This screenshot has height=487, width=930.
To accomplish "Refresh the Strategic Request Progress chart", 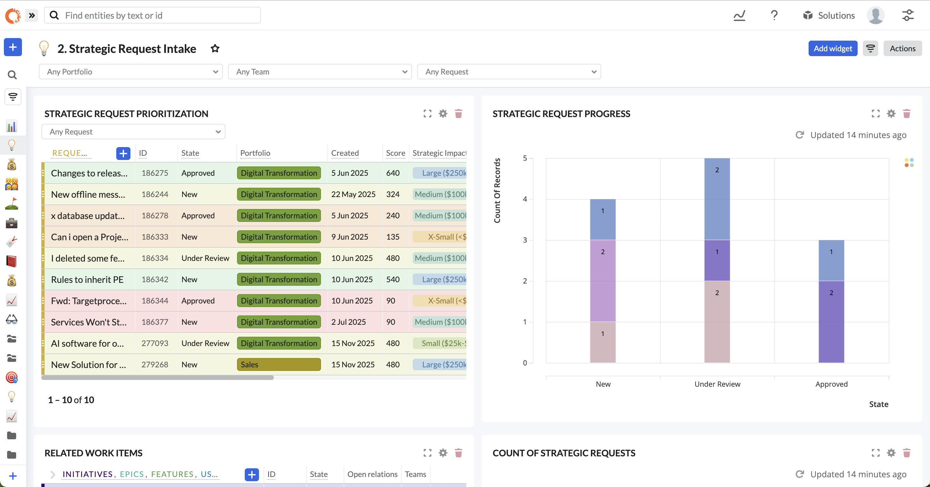I will click(800, 135).
